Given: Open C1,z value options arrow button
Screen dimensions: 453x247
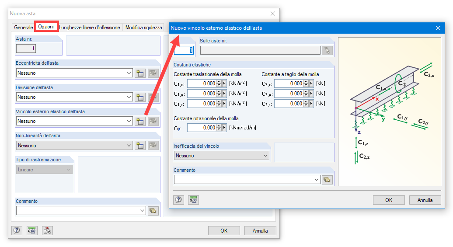Looking at the screenshot, I should pos(224,104).
